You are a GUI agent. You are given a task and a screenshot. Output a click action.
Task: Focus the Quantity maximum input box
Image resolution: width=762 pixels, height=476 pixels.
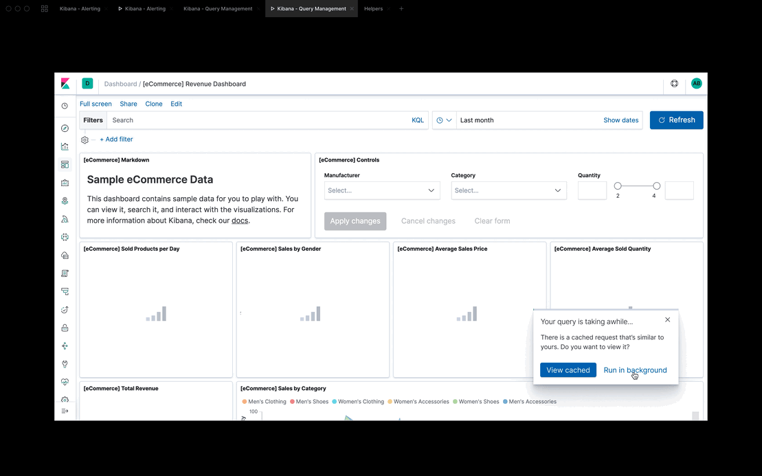point(680,190)
